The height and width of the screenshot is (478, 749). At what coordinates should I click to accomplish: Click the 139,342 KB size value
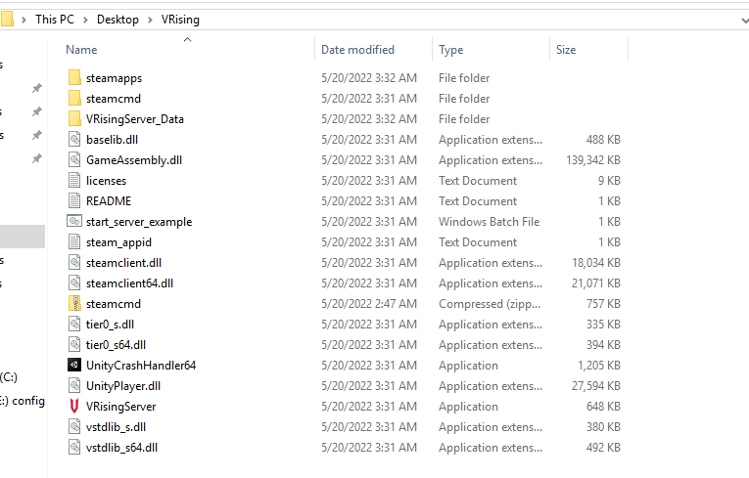tap(592, 159)
